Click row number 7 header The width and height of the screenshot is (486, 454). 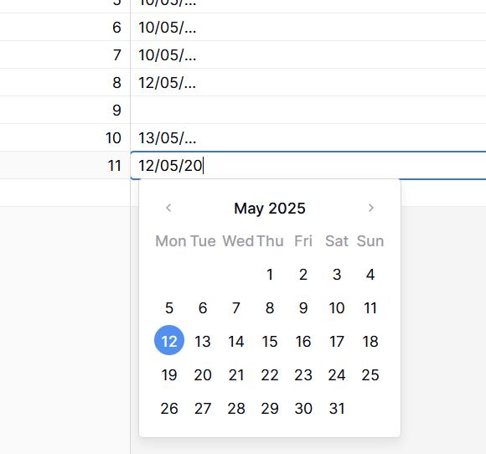pos(116,54)
